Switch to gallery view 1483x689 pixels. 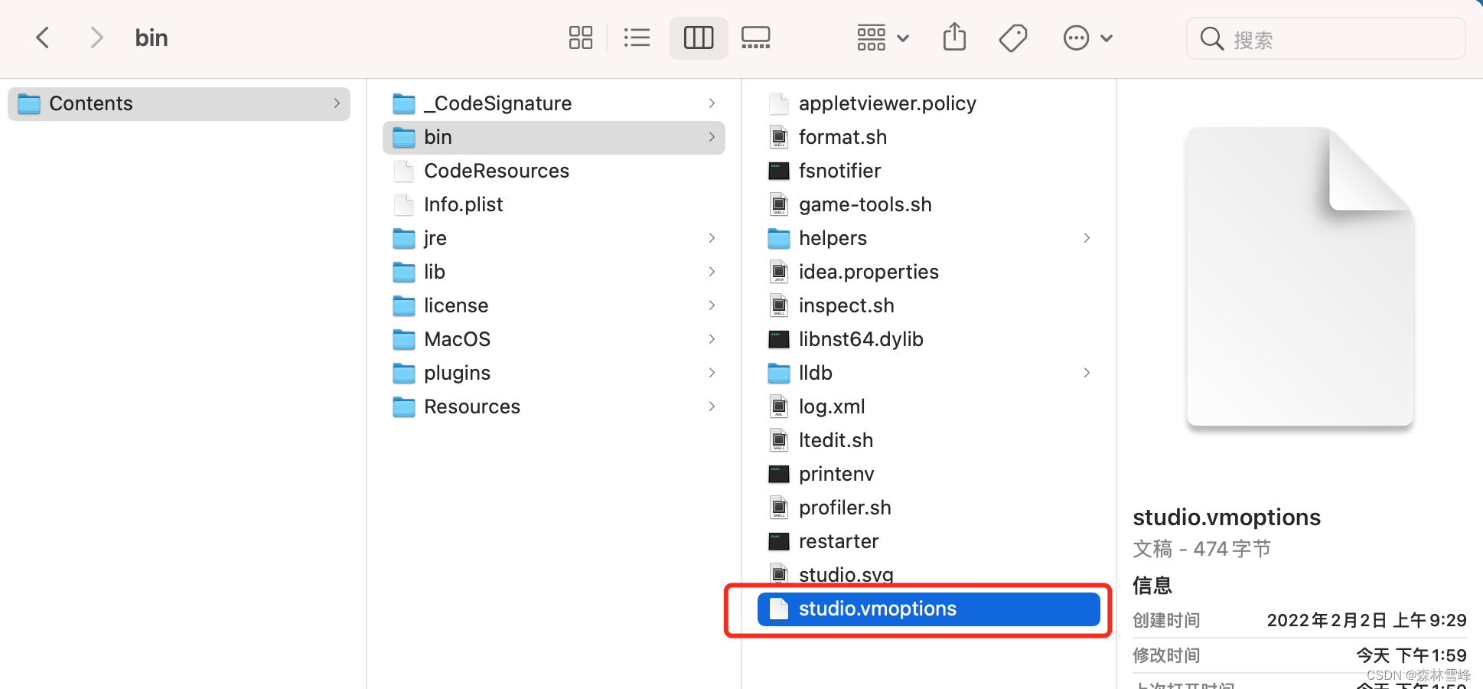(755, 37)
